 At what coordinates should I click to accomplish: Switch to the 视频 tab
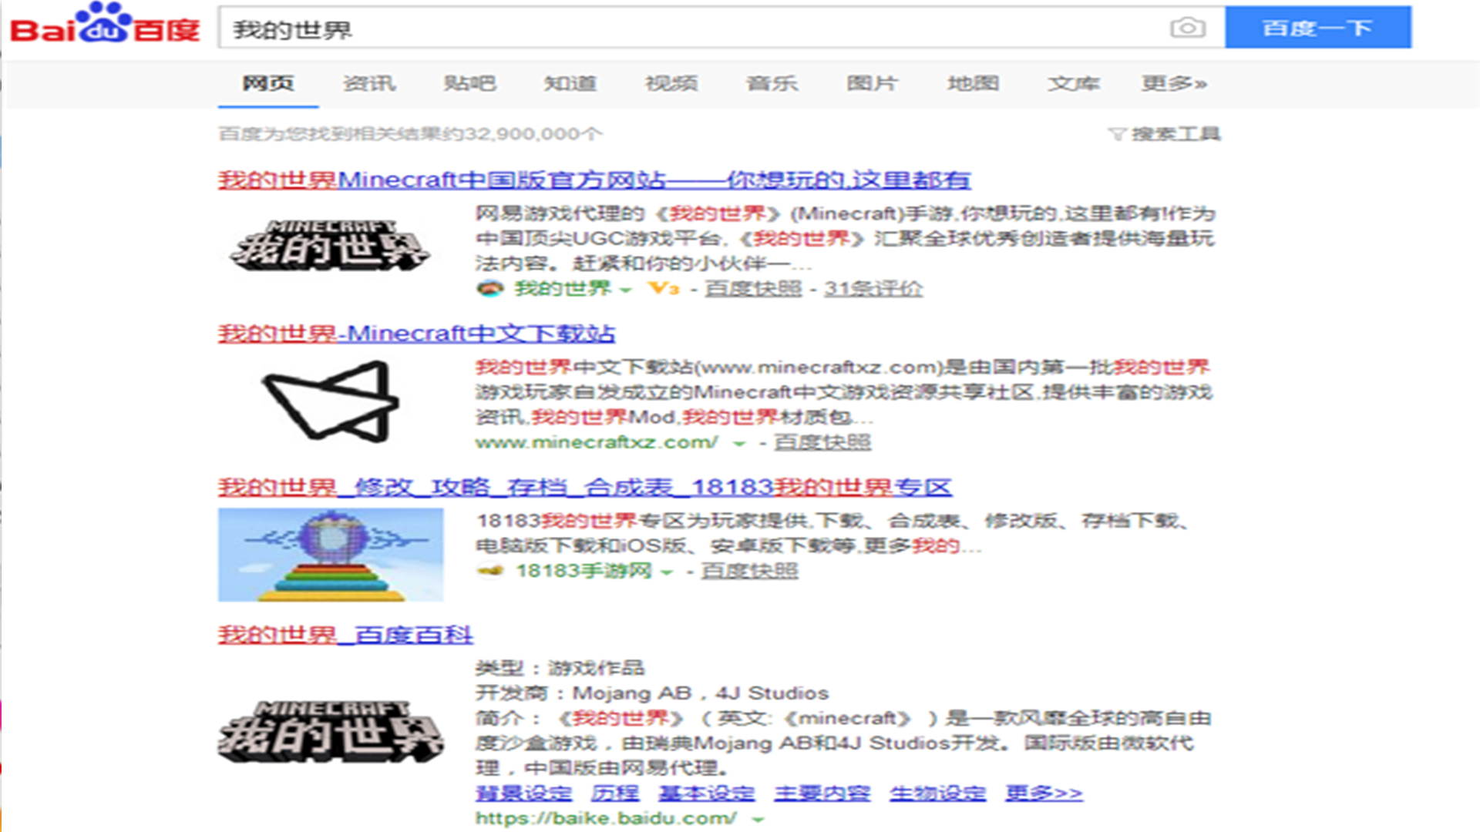(x=672, y=84)
